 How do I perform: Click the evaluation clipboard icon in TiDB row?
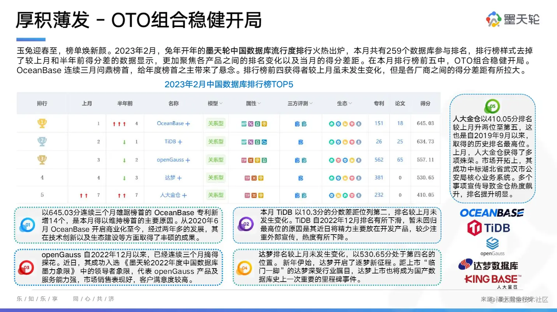click(301, 142)
